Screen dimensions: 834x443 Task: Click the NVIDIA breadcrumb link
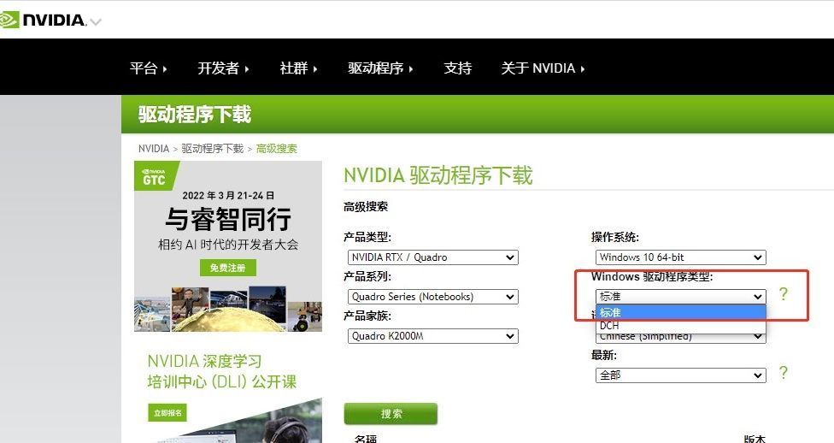point(154,149)
